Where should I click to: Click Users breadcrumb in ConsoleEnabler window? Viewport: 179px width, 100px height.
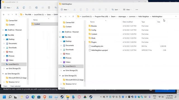point(49,14)
